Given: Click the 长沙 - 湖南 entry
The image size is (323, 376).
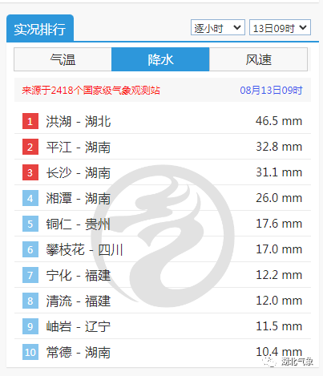Looking at the screenshot, I should tap(78, 172).
